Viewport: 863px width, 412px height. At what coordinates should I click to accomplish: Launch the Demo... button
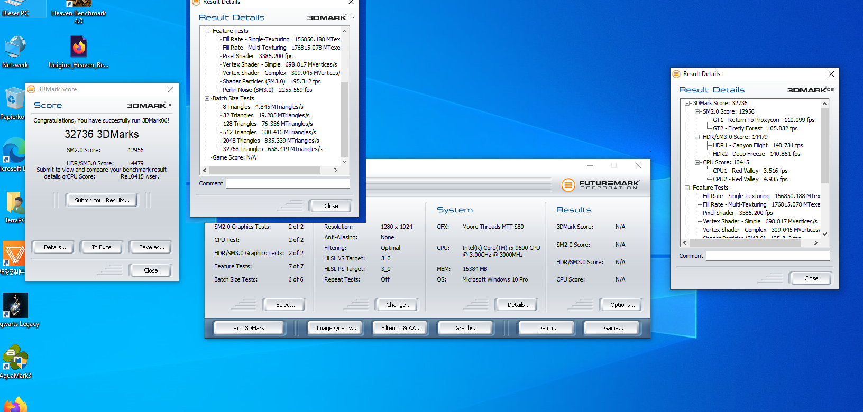click(547, 328)
